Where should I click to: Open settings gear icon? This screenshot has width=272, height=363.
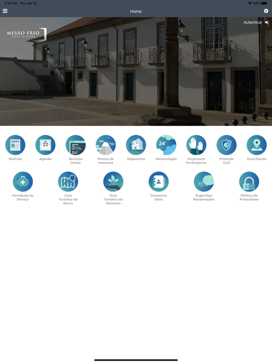coord(266,11)
